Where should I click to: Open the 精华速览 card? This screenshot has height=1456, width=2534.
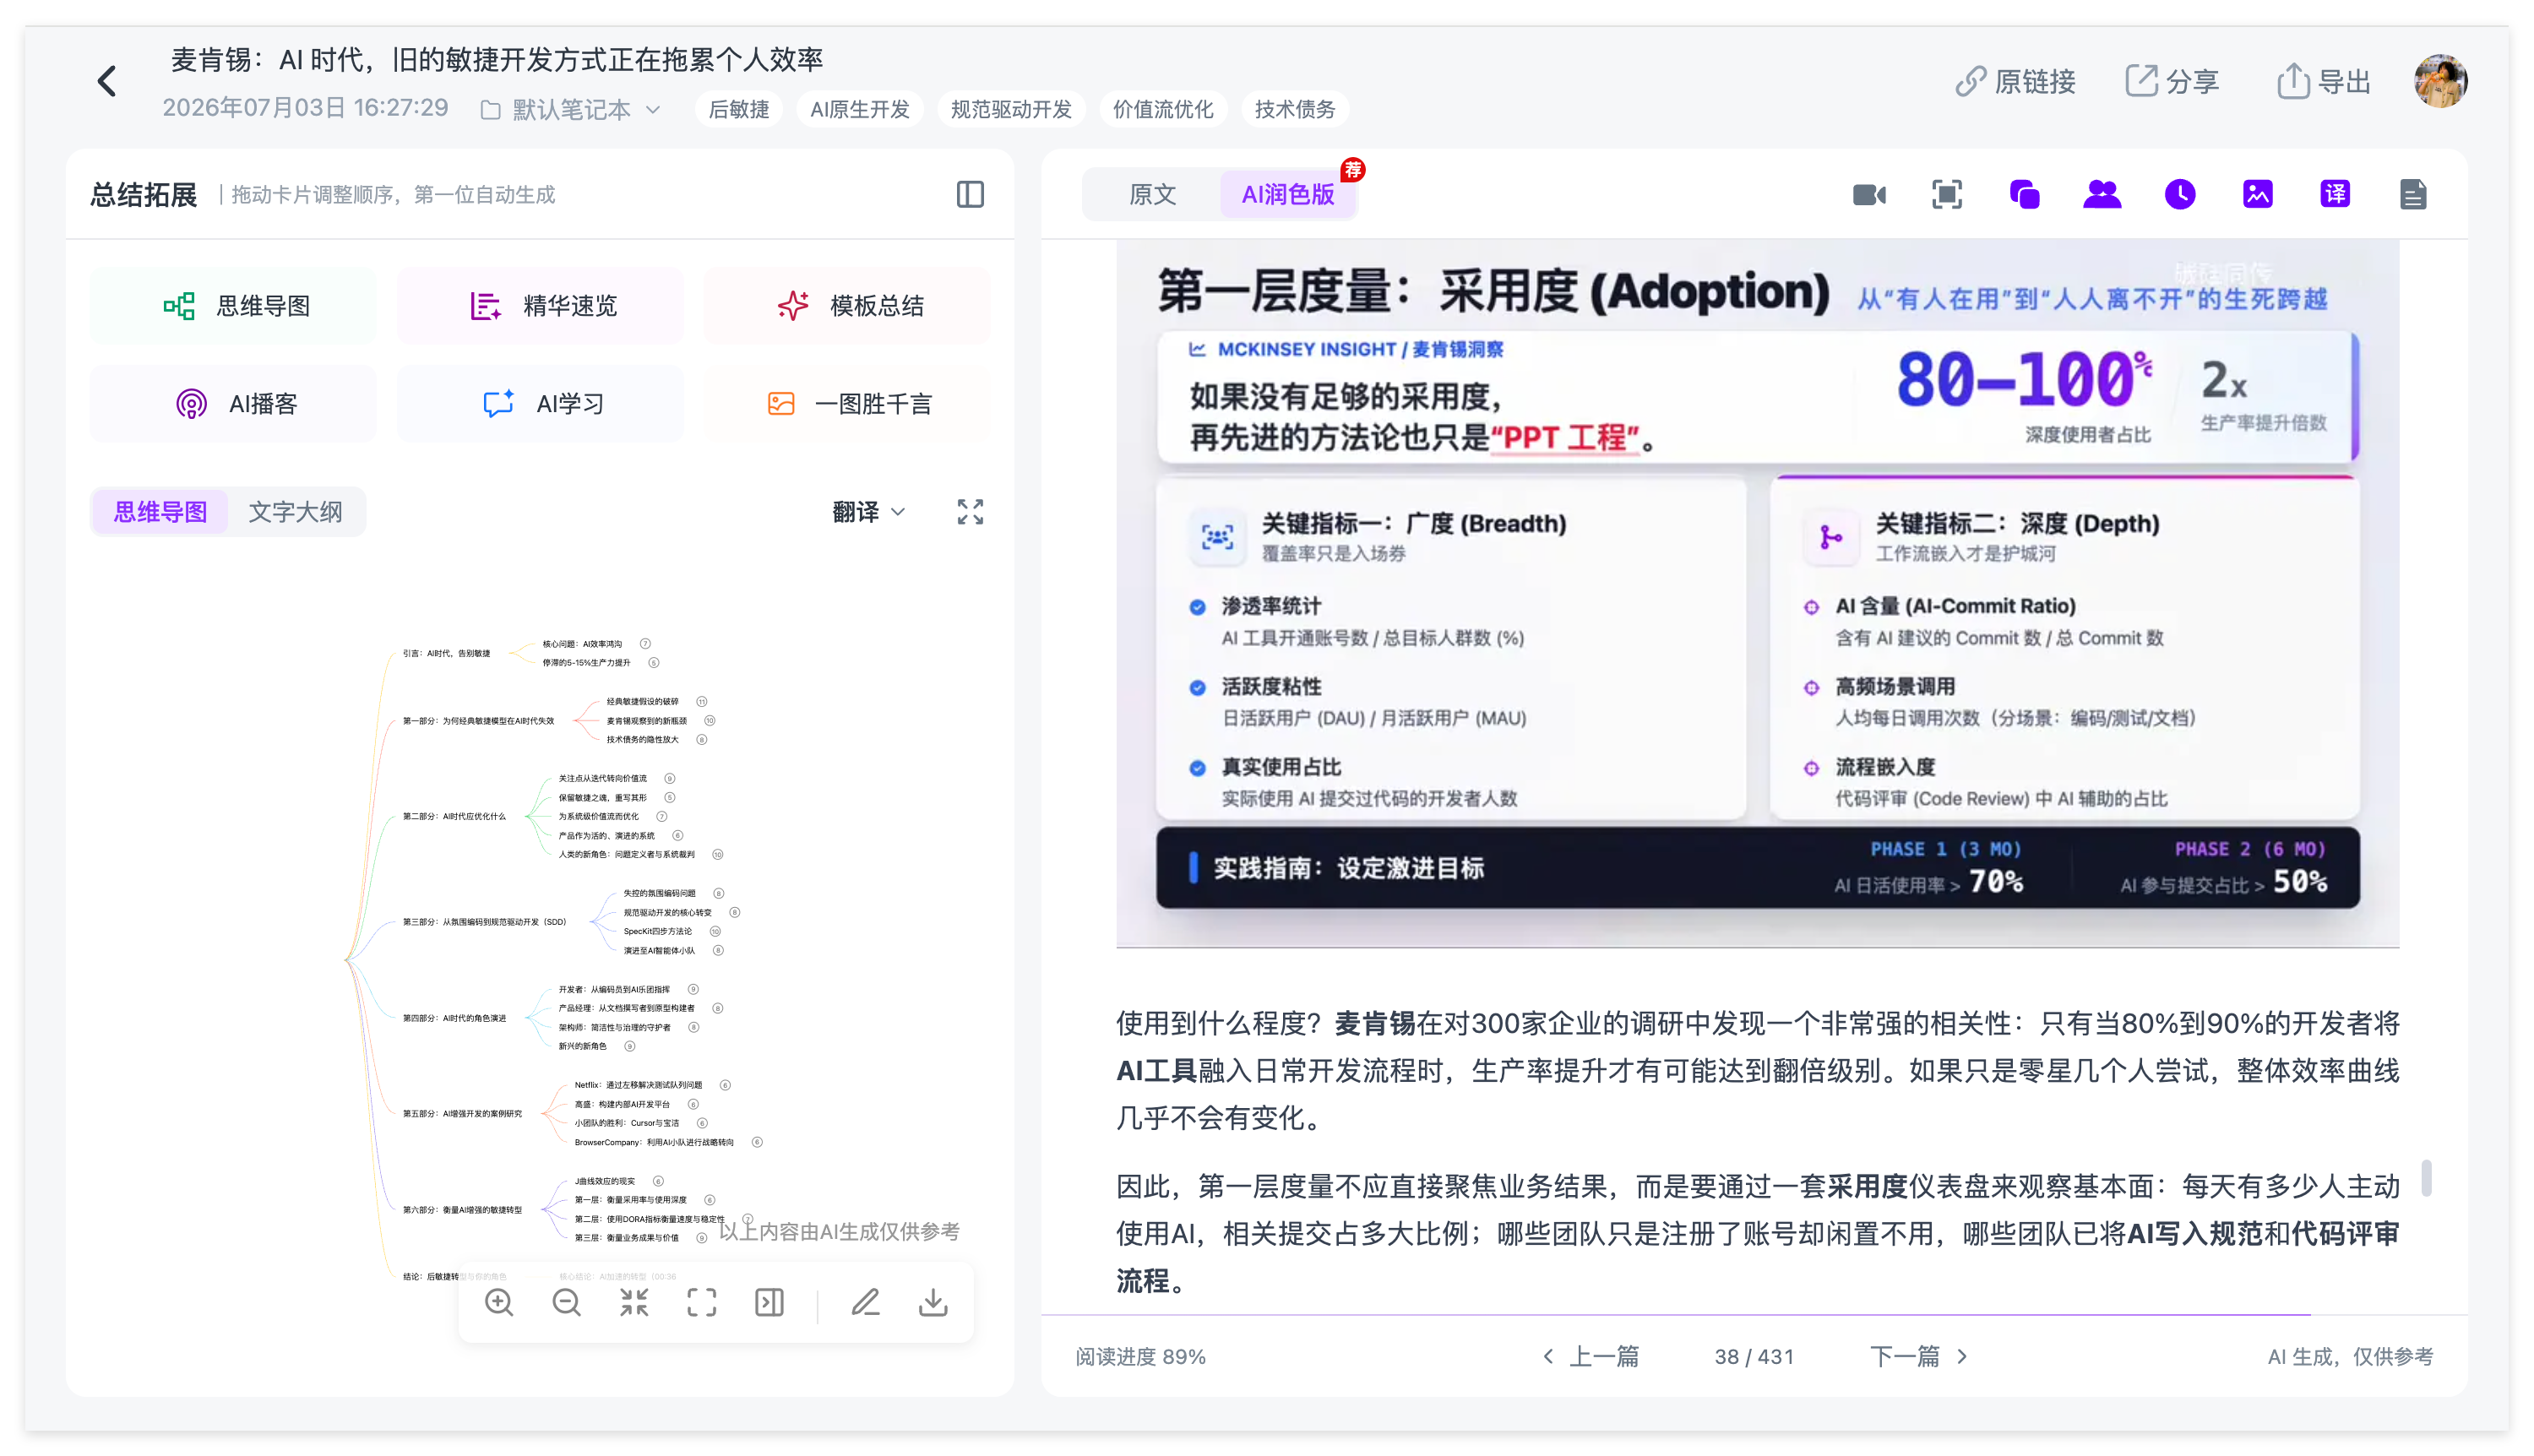[x=540, y=306]
